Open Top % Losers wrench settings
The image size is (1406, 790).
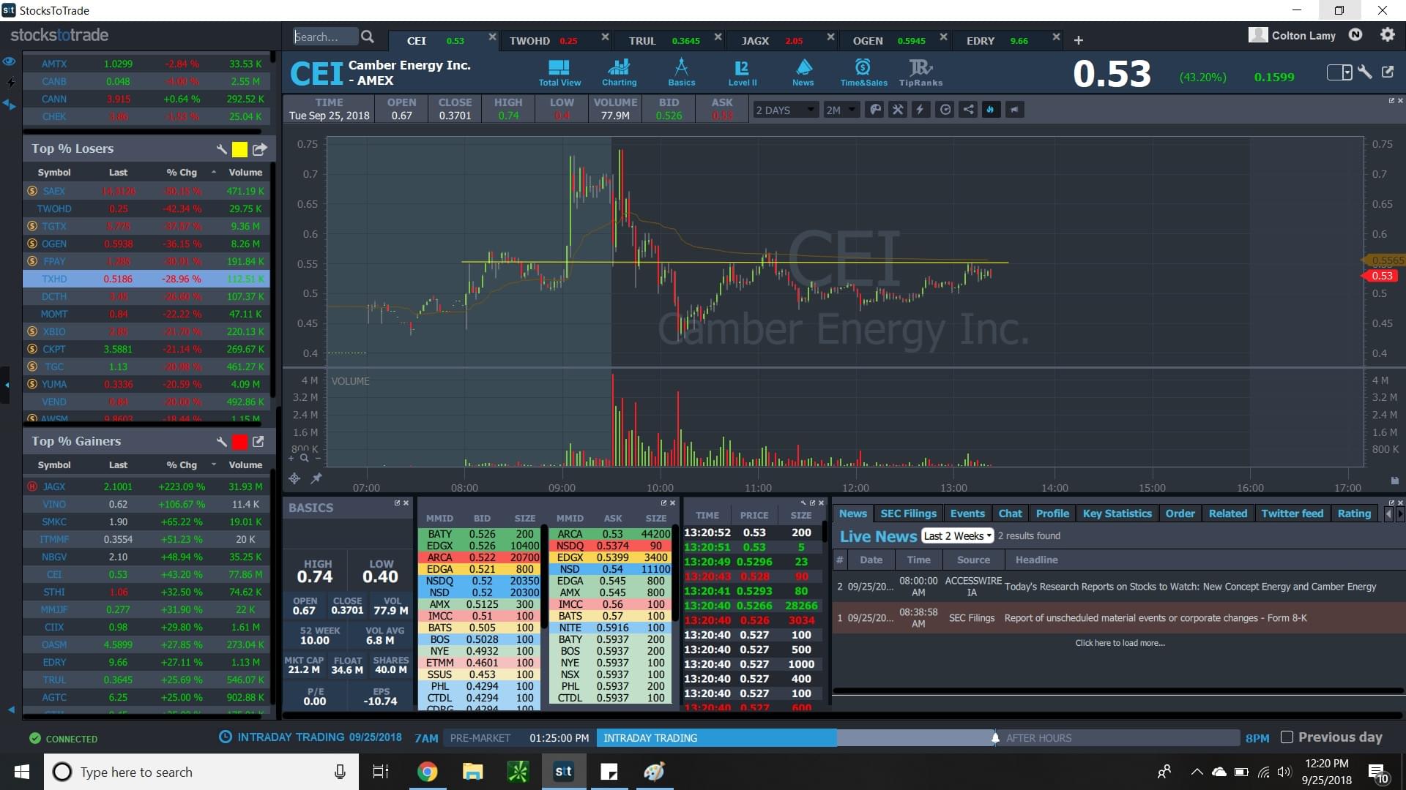pyautogui.click(x=221, y=149)
